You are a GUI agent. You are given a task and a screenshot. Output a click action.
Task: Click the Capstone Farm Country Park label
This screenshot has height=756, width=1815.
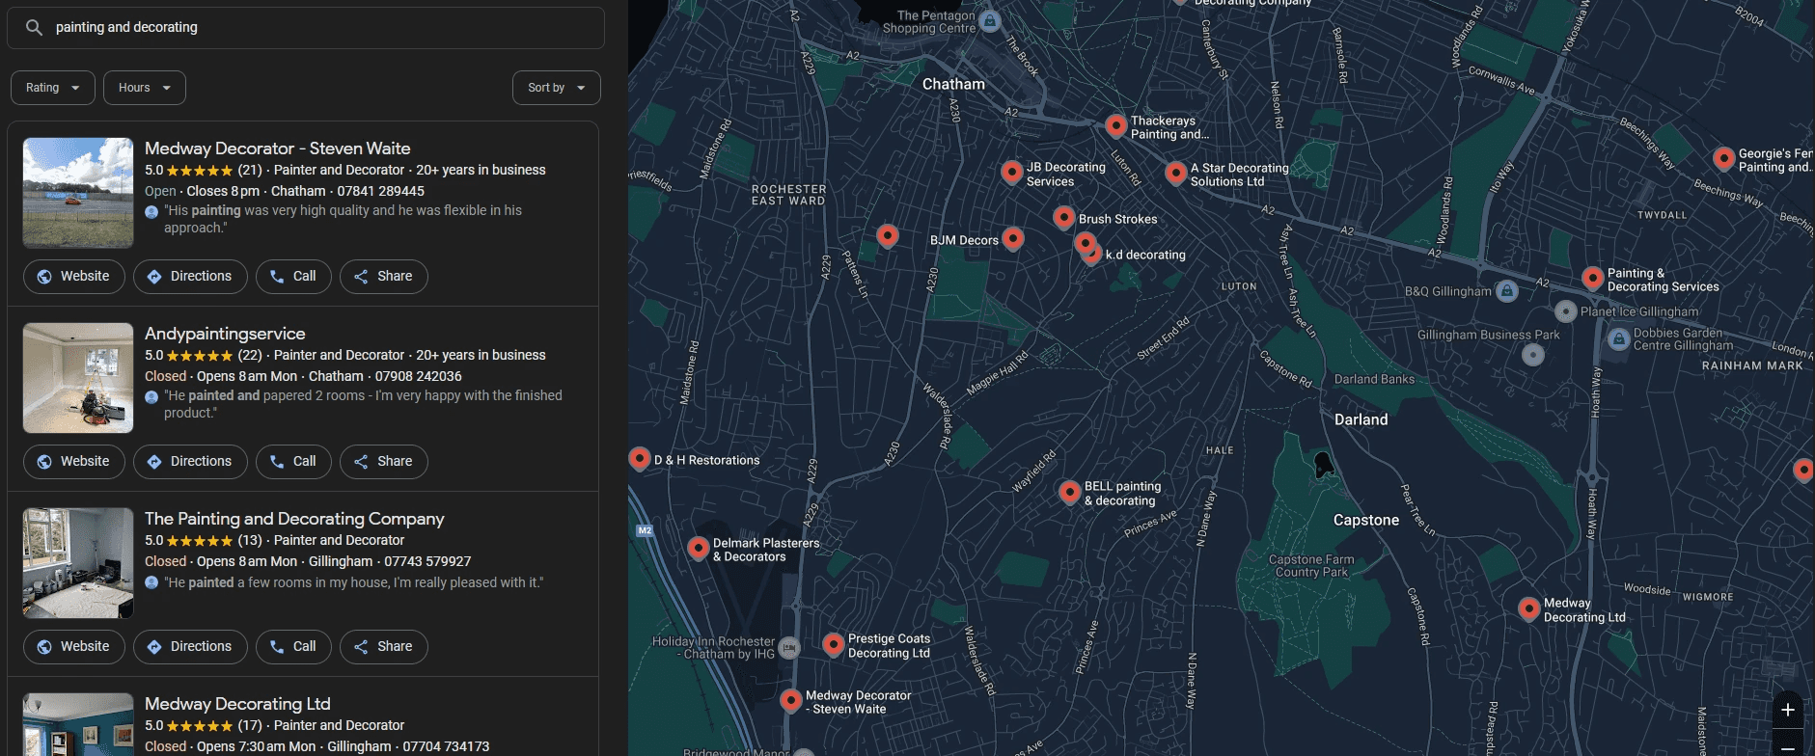coord(1311,566)
